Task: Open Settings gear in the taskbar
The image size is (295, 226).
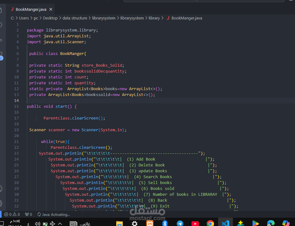Action: (x=134, y=224)
